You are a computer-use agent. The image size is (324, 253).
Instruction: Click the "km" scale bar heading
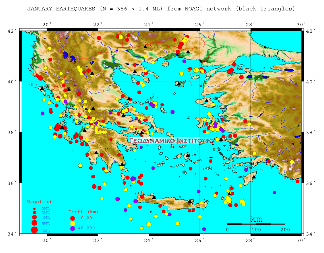tap(256, 219)
